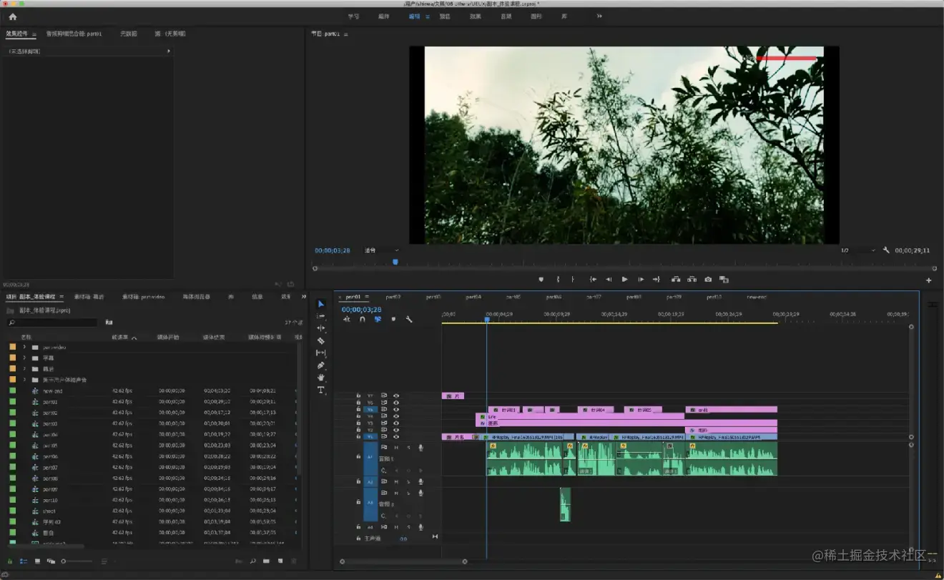The image size is (944, 580).
Task: Open timeline wrench display settings
Action: [x=409, y=320]
